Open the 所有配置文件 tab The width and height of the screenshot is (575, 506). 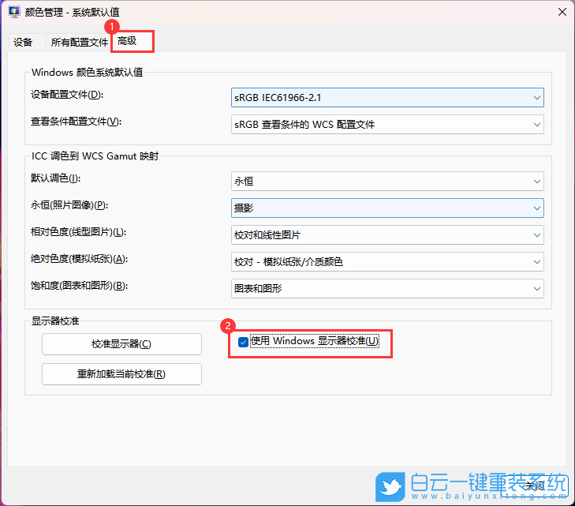click(x=79, y=43)
